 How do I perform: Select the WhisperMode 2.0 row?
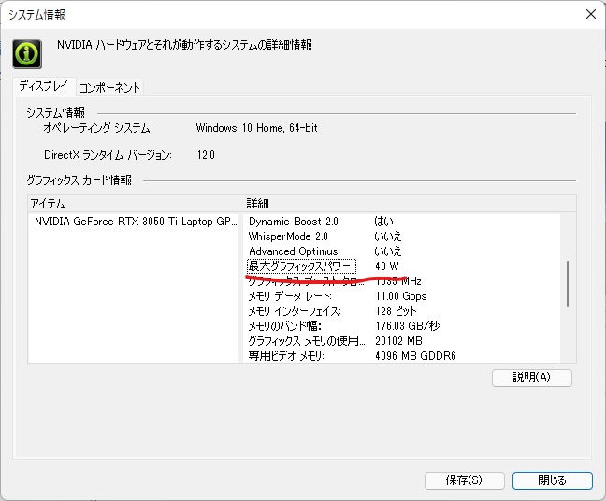coord(402,236)
